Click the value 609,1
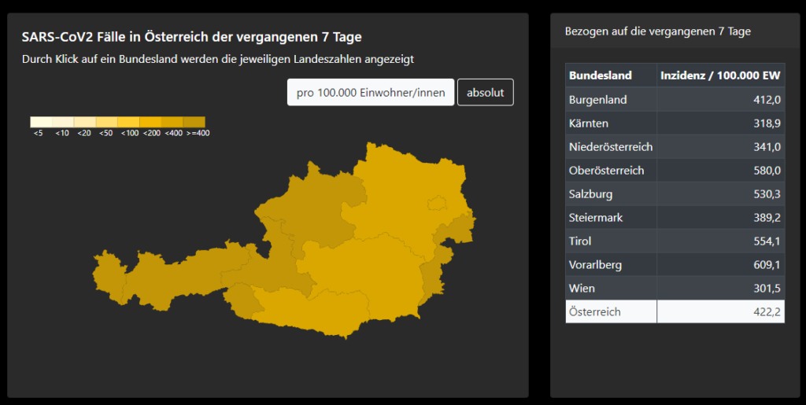 [767, 265]
